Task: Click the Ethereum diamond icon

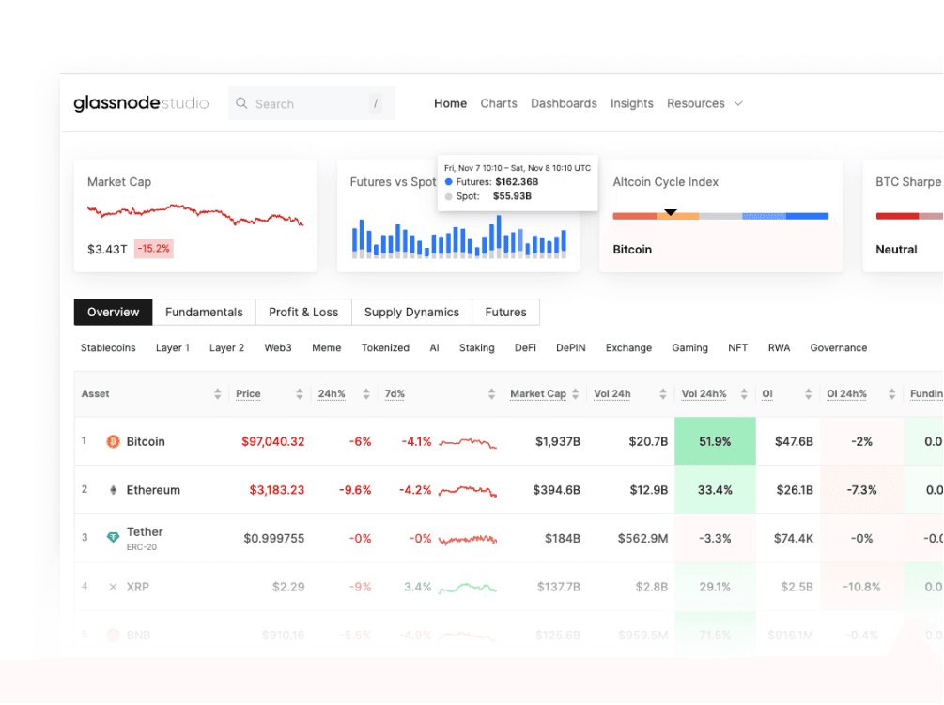Action: pos(112,489)
